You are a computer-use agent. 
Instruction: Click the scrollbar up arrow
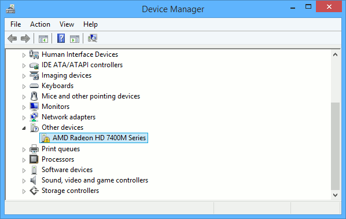point(335,54)
